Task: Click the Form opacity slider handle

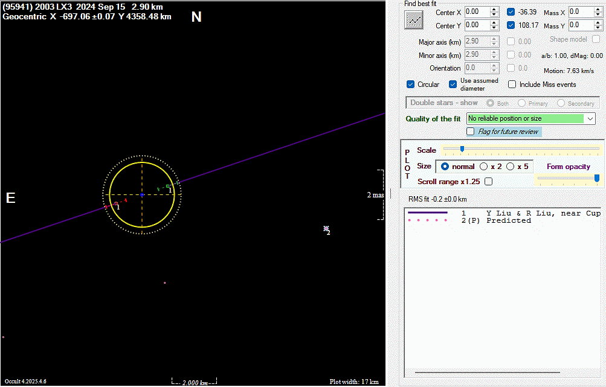Action: pos(597,178)
